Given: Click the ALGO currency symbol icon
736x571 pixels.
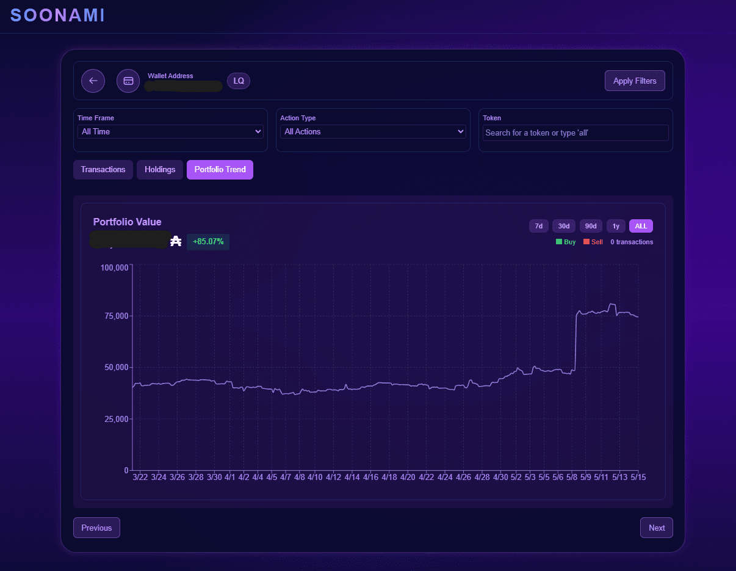Looking at the screenshot, I should 176,241.
